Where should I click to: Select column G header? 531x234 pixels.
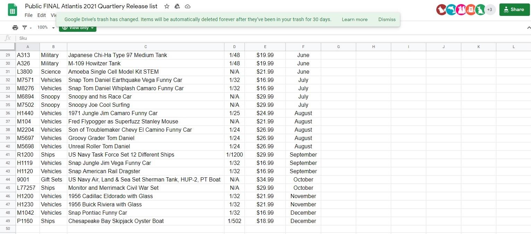tap(339, 47)
